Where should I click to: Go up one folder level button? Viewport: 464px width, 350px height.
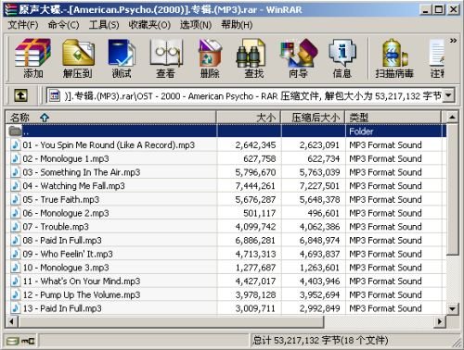tap(20, 95)
